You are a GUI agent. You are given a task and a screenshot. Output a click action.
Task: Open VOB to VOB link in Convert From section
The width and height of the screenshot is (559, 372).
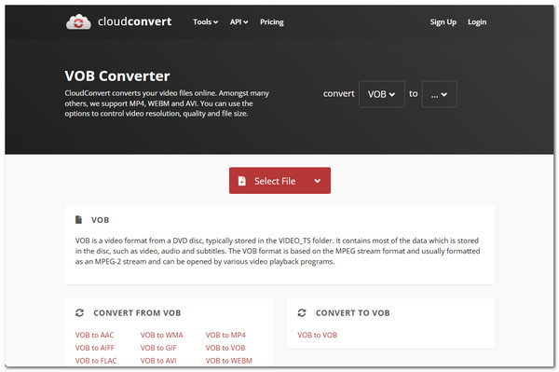(x=225, y=348)
